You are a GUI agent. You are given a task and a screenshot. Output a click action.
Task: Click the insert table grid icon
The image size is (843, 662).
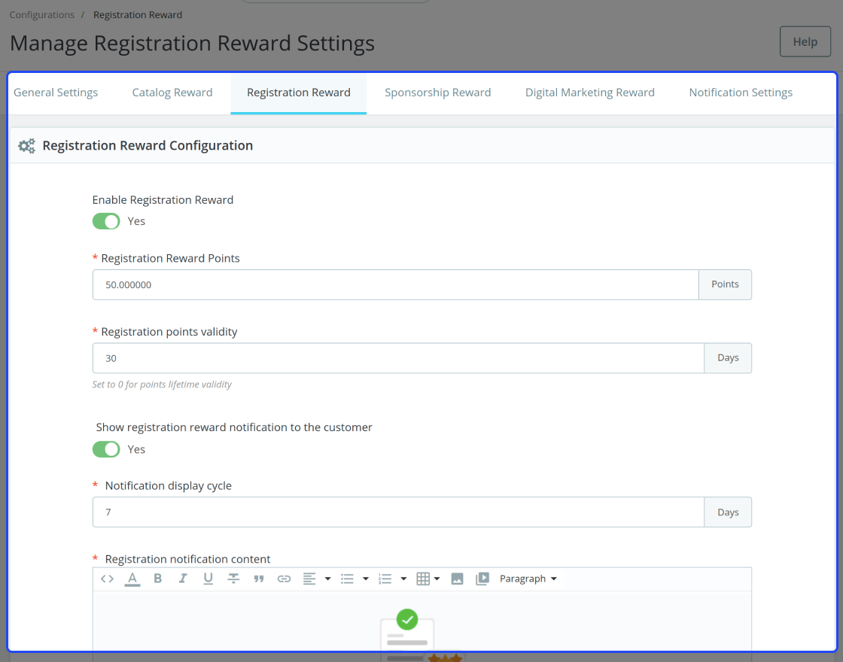coord(423,578)
